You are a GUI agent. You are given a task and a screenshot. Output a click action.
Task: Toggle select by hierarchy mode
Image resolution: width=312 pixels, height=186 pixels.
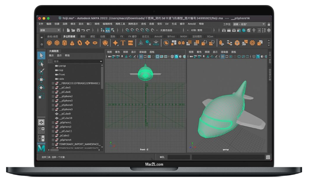click(x=103, y=30)
